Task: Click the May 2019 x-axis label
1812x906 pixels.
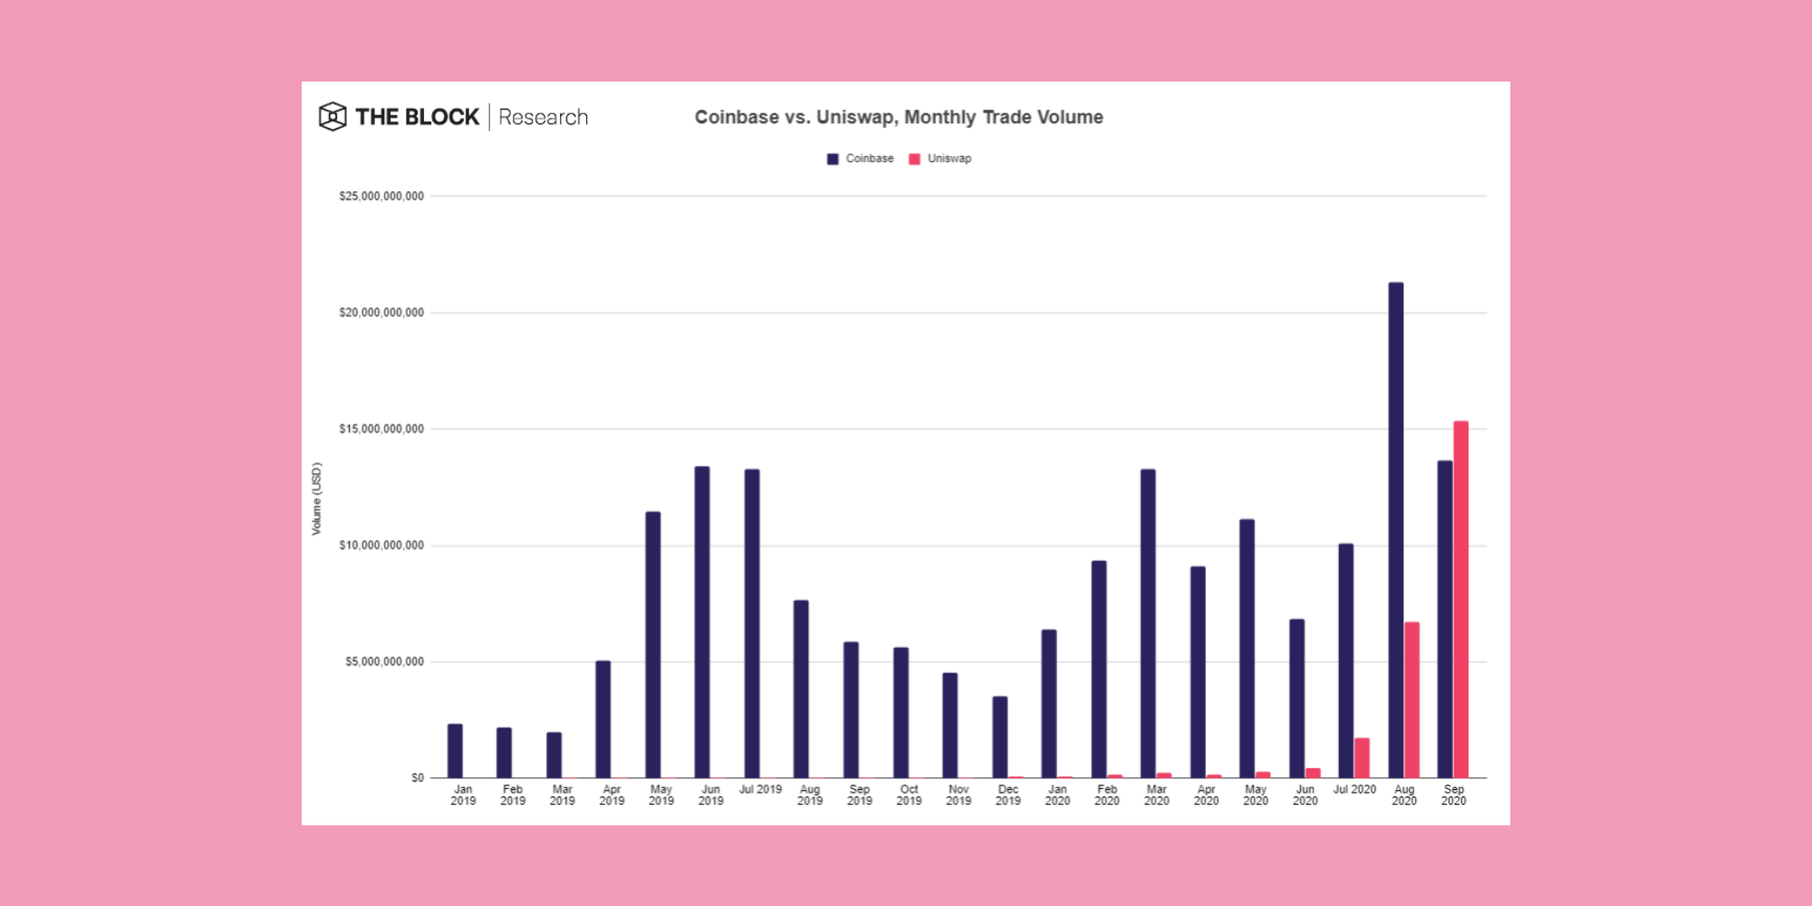Action: [x=661, y=795]
